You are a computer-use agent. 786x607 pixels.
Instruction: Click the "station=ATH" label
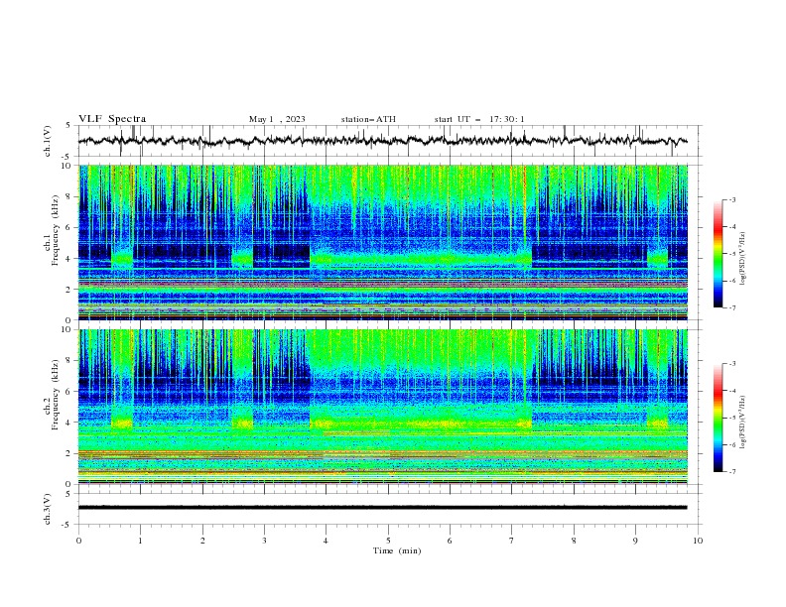tap(368, 119)
